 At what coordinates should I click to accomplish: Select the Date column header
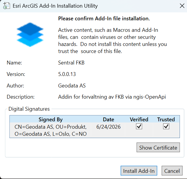click(109, 119)
